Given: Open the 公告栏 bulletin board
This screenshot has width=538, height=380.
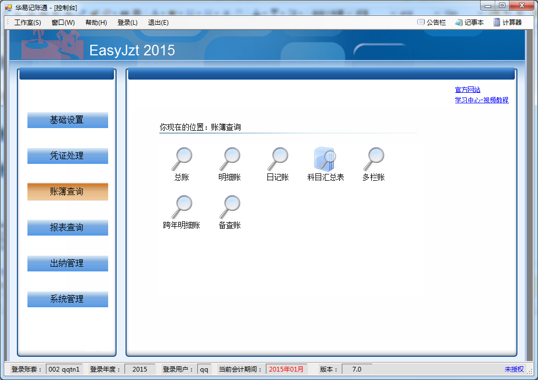Looking at the screenshot, I should 431,23.
